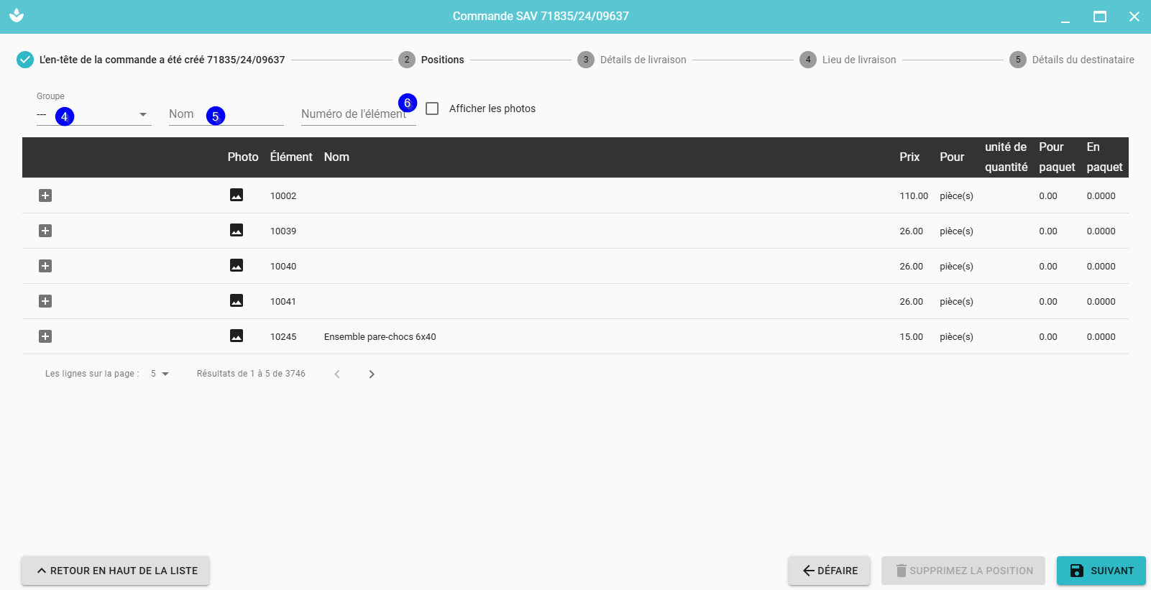Select the Lieu de livraison step

pos(848,60)
